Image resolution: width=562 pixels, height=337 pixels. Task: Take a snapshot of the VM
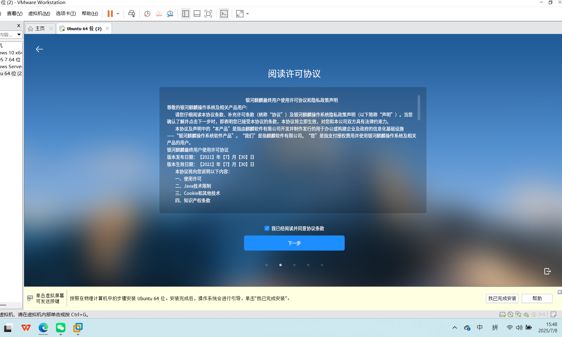pyautogui.click(x=147, y=14)
